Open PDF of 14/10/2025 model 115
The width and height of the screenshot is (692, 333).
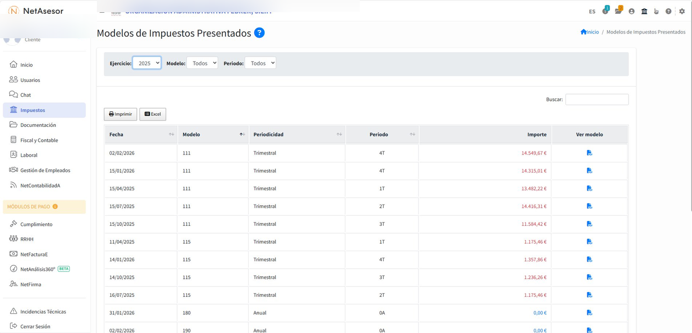point(589,277)
